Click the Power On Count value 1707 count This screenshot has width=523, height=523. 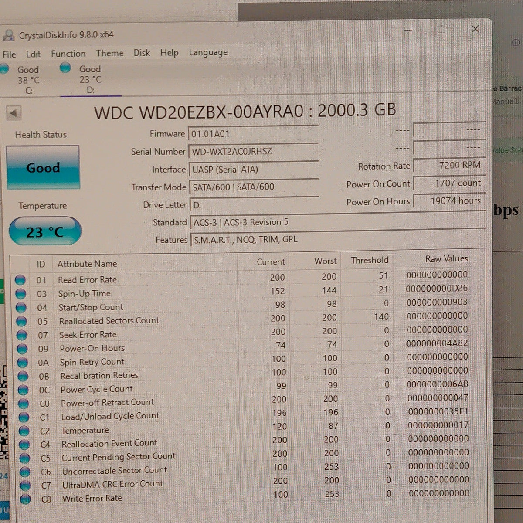(x=449, y=183)
